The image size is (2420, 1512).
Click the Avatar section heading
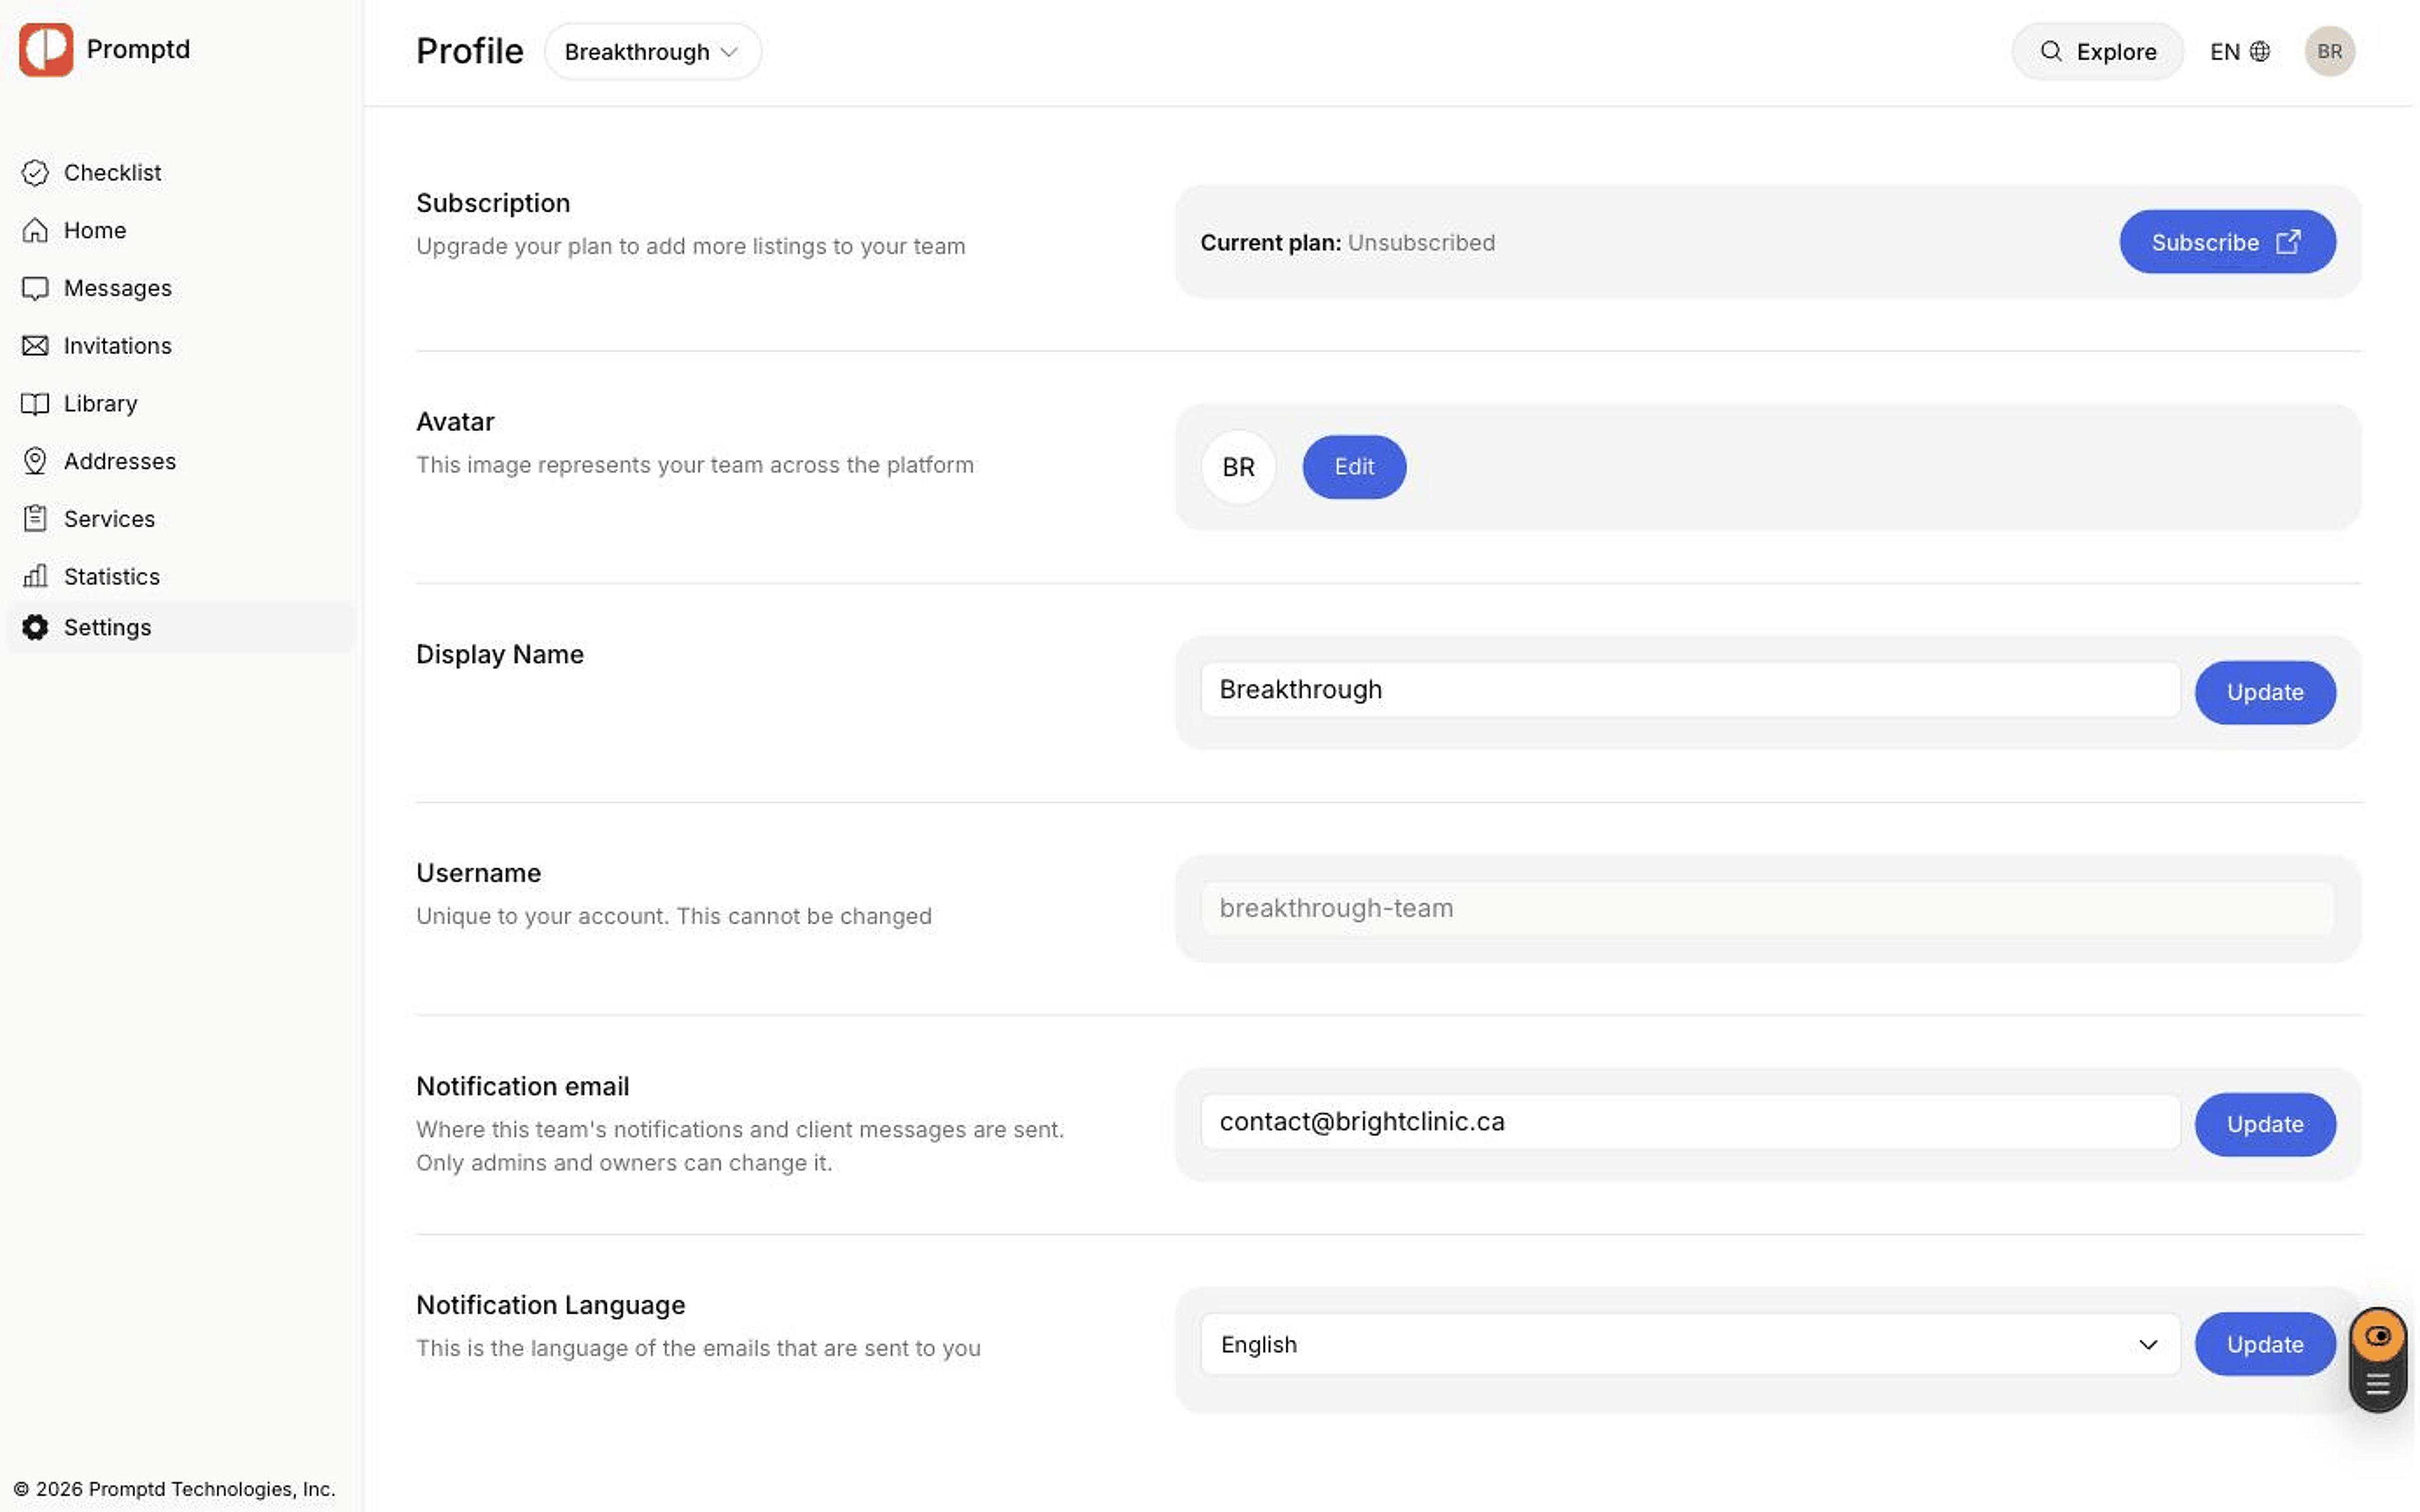click(455, 422)
